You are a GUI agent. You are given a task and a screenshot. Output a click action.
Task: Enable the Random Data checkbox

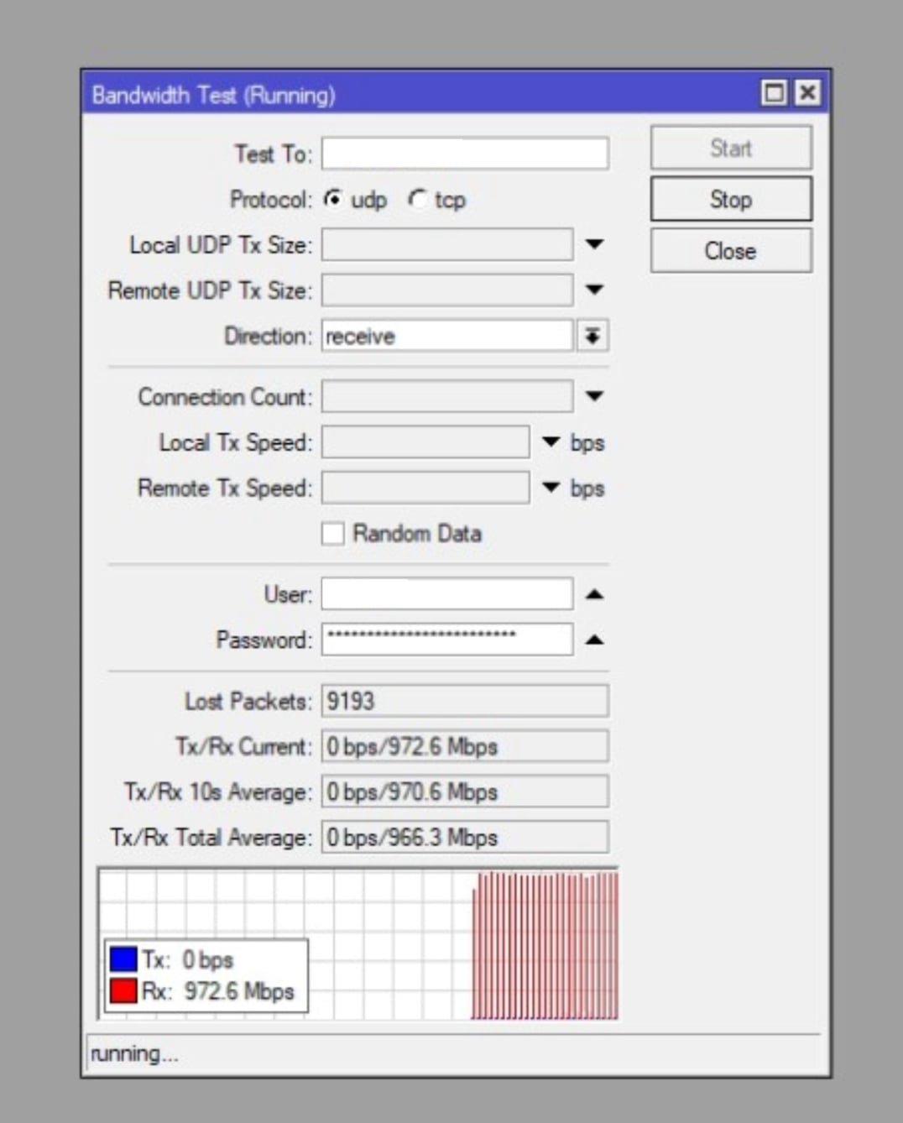pos(333,534)
